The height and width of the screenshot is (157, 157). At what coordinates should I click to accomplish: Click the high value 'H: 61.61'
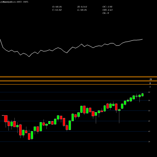(x=82, y=7)
